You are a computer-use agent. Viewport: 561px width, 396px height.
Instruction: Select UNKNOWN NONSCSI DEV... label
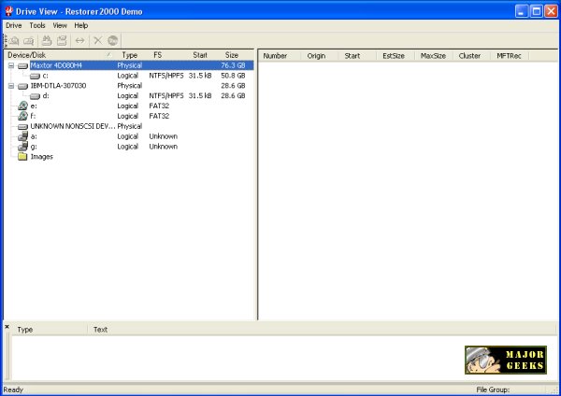[x=73, y=126]
